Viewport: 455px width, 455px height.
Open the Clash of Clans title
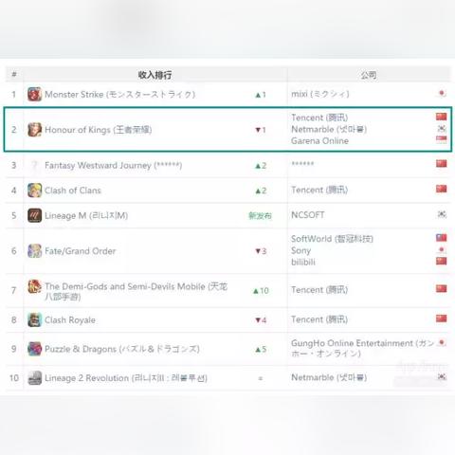(73, 191)
